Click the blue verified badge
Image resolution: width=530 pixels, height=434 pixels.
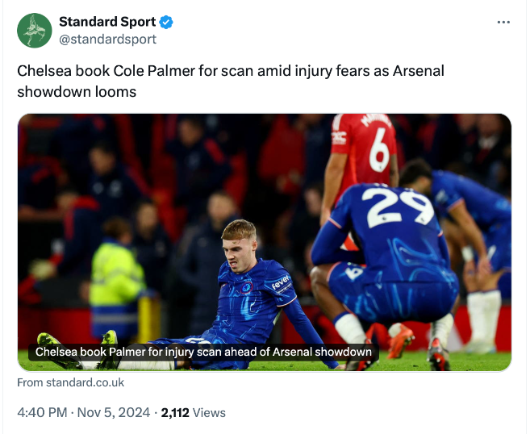pos(165,23)
